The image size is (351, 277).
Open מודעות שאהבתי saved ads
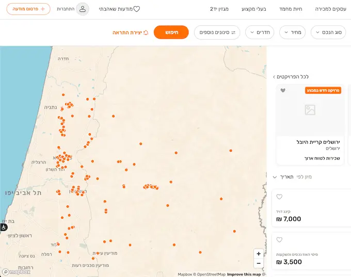coord(119,9)
